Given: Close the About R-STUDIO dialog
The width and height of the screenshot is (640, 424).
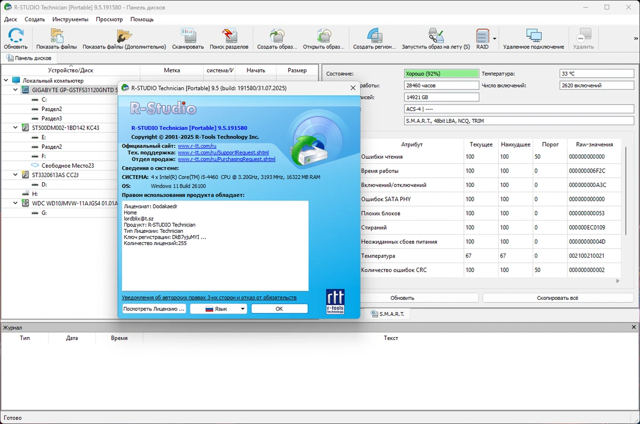Looking at the screenshot, I should pyautogui.click(x=353, y=88).
